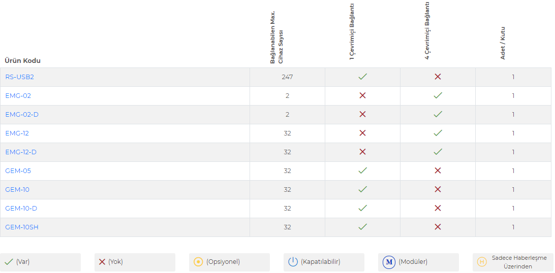Image resolution: width=555 pixels, height=273 pixels.
Task: Click the blue M Modüler icon
Action: coord(389,262)
